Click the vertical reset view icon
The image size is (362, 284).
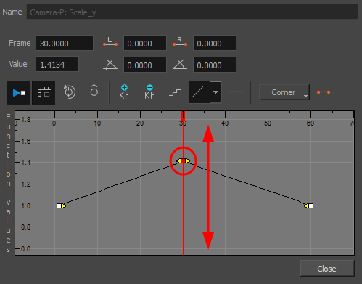pos(94,92)
